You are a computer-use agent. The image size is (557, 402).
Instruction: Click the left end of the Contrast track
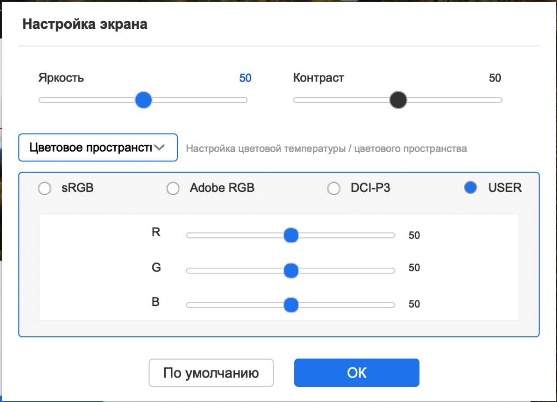[296, 100]
